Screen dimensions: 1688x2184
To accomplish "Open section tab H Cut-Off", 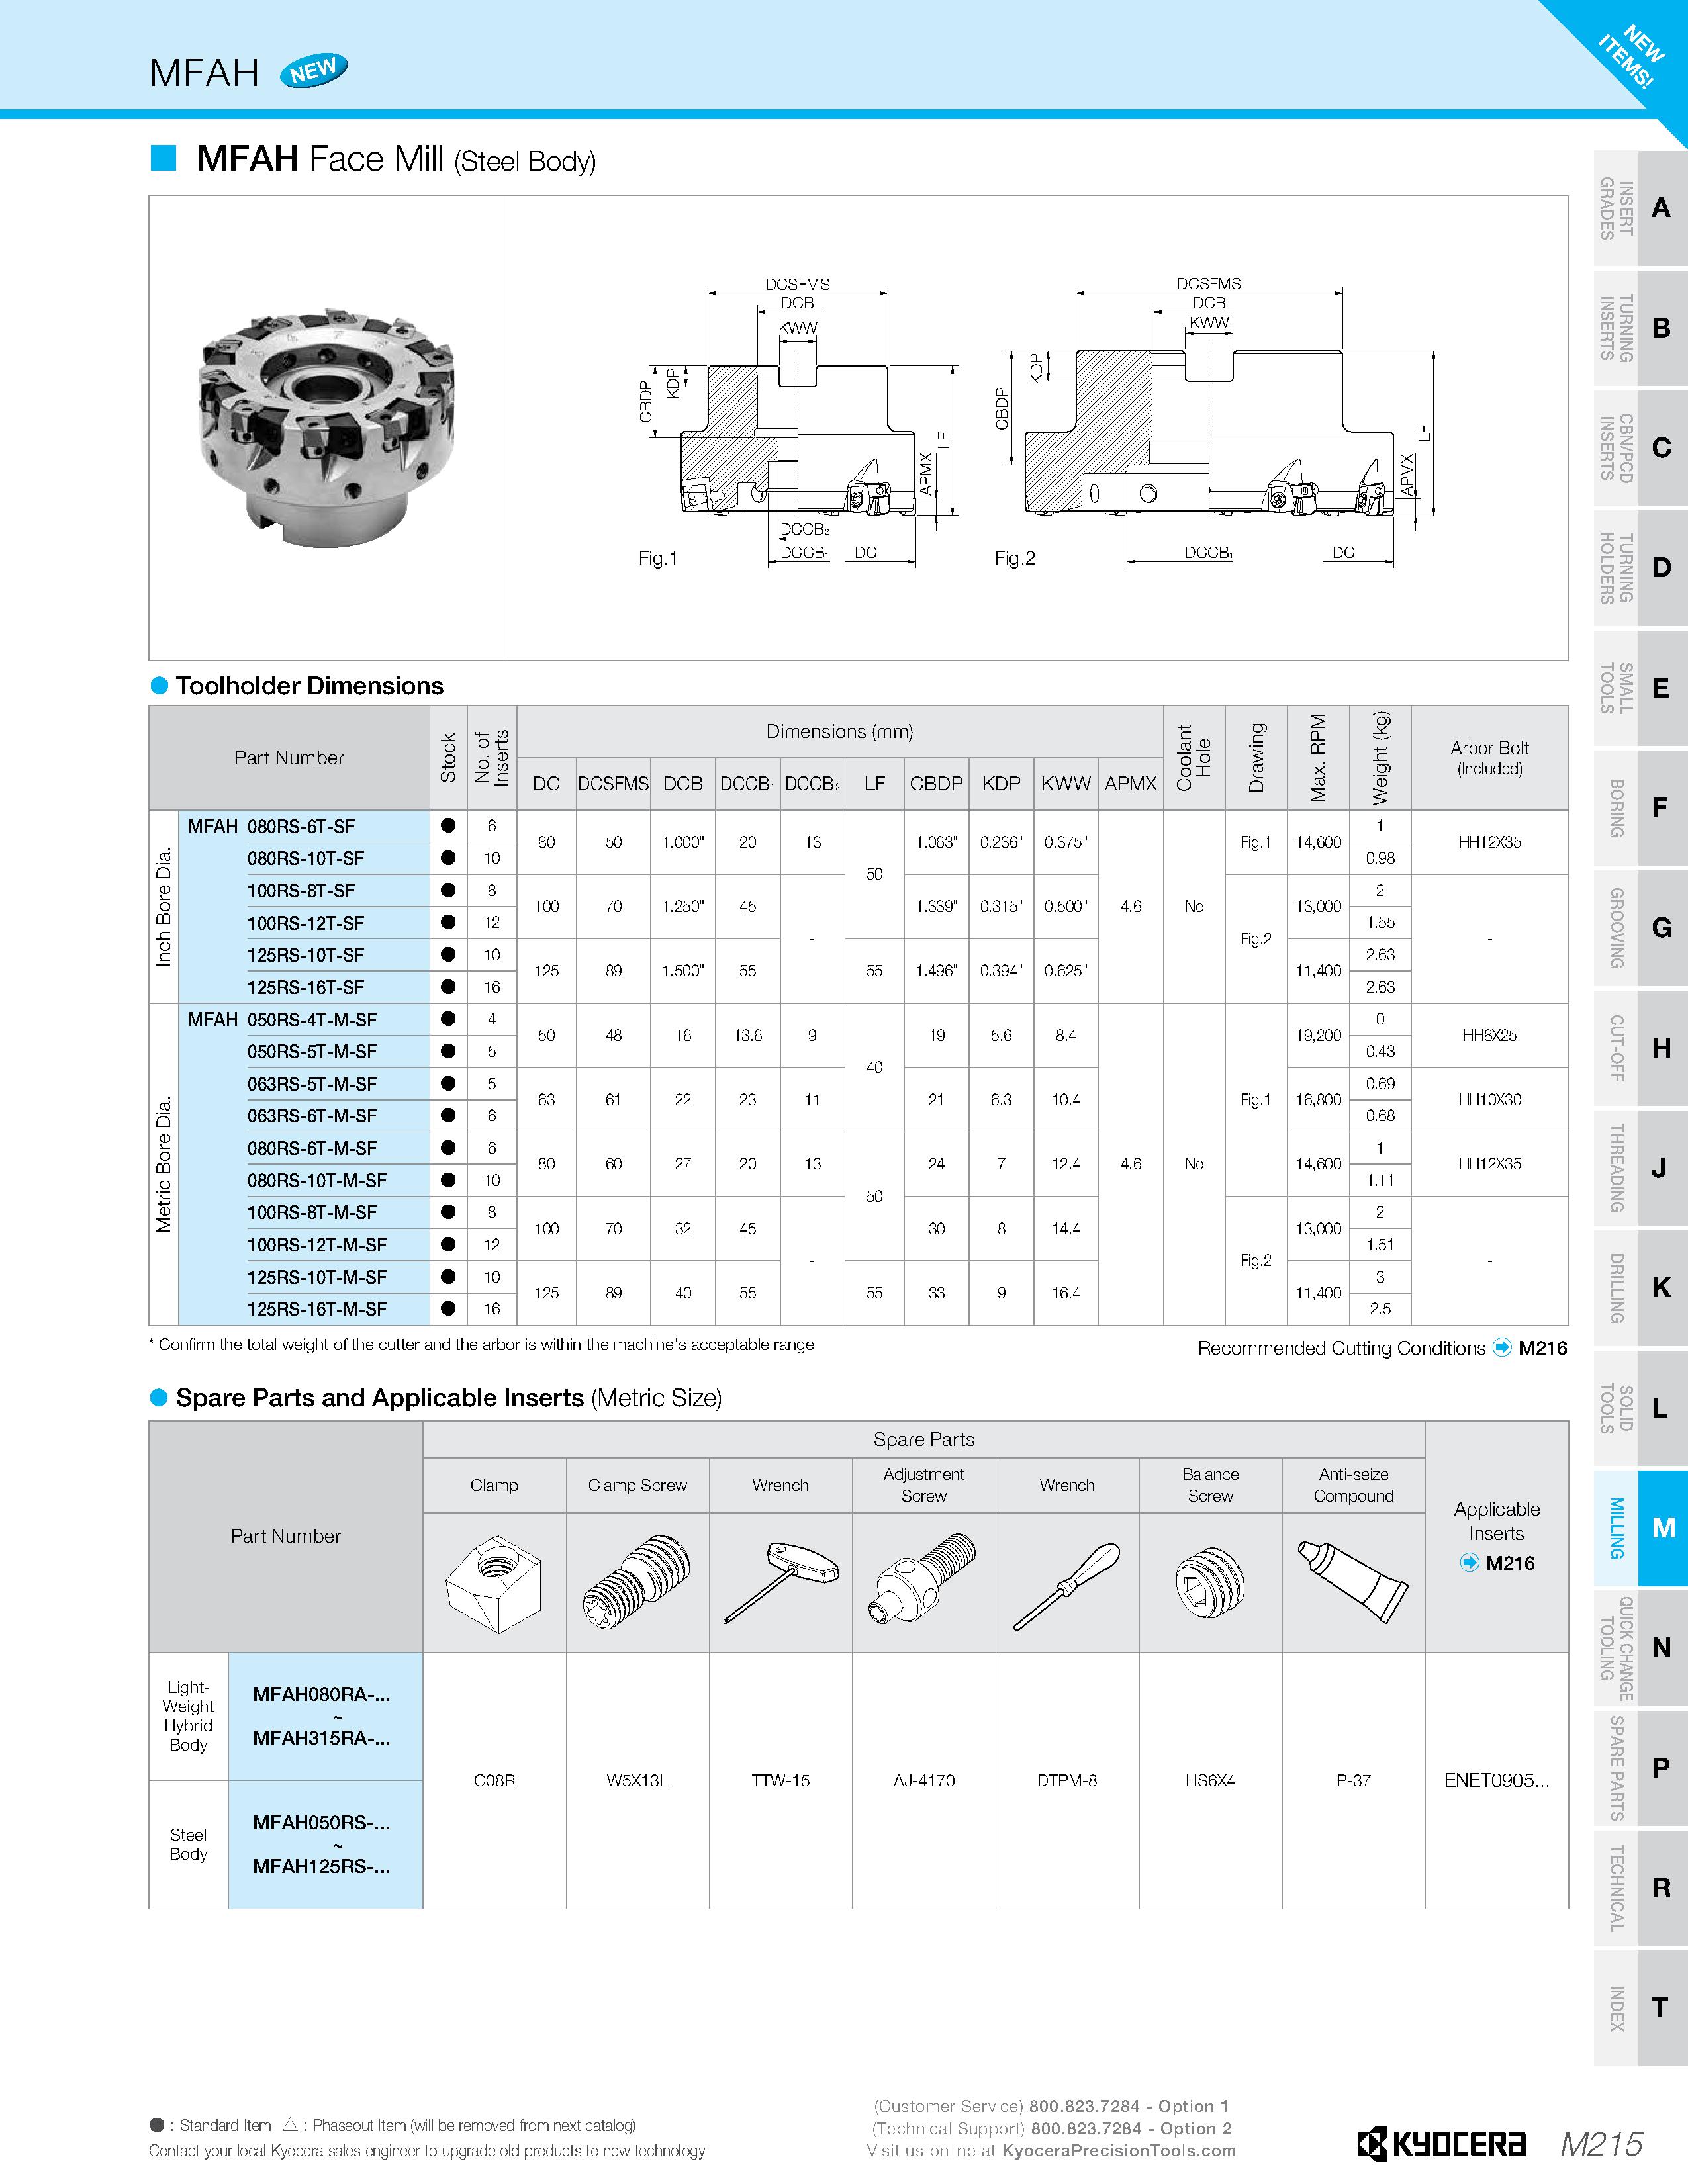I will coord(1641,1048).
